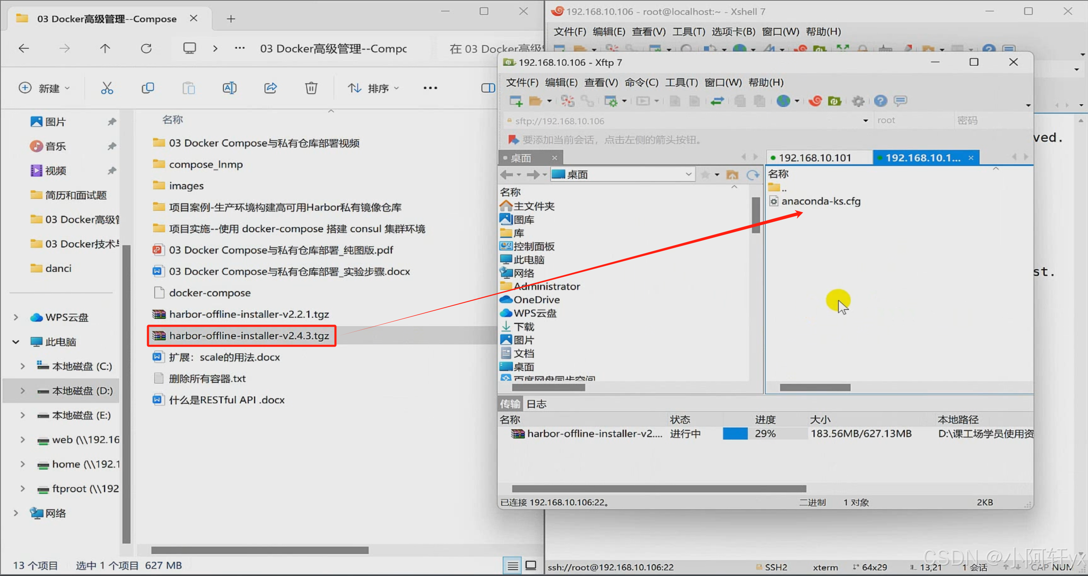The image size is (1088, 576).
Task: Open the sftp address dropdown arrow in Xftp
Action: click(865, 121)
